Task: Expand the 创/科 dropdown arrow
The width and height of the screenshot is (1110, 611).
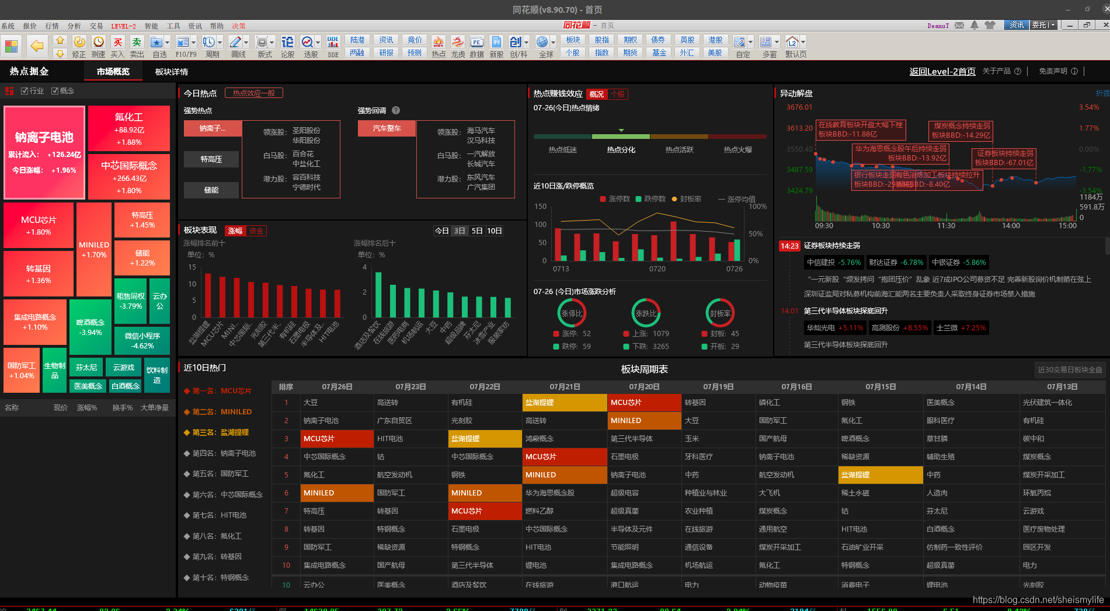Action: [x=526, y=42]
